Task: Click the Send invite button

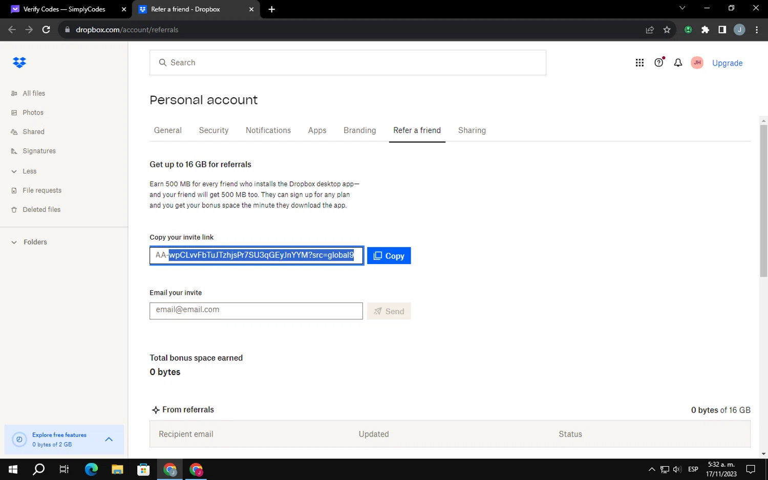Action: tap(389, 311)
